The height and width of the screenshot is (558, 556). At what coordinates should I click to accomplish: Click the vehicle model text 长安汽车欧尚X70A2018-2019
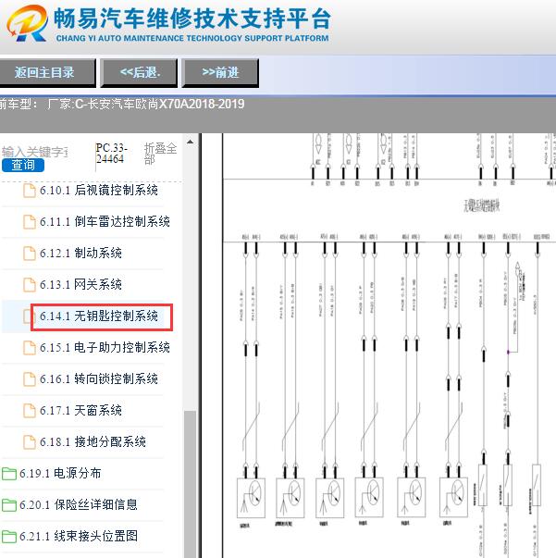[166, 104]
